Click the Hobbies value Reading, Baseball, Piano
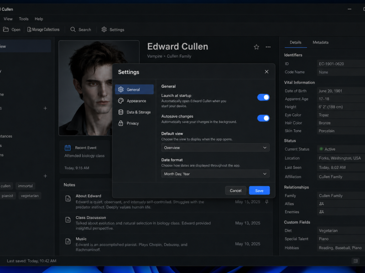 tap(341, 248)
